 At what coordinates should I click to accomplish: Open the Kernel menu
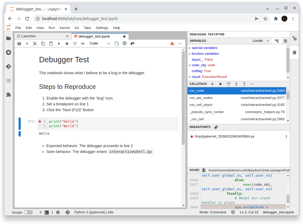[x=65, y=28]
